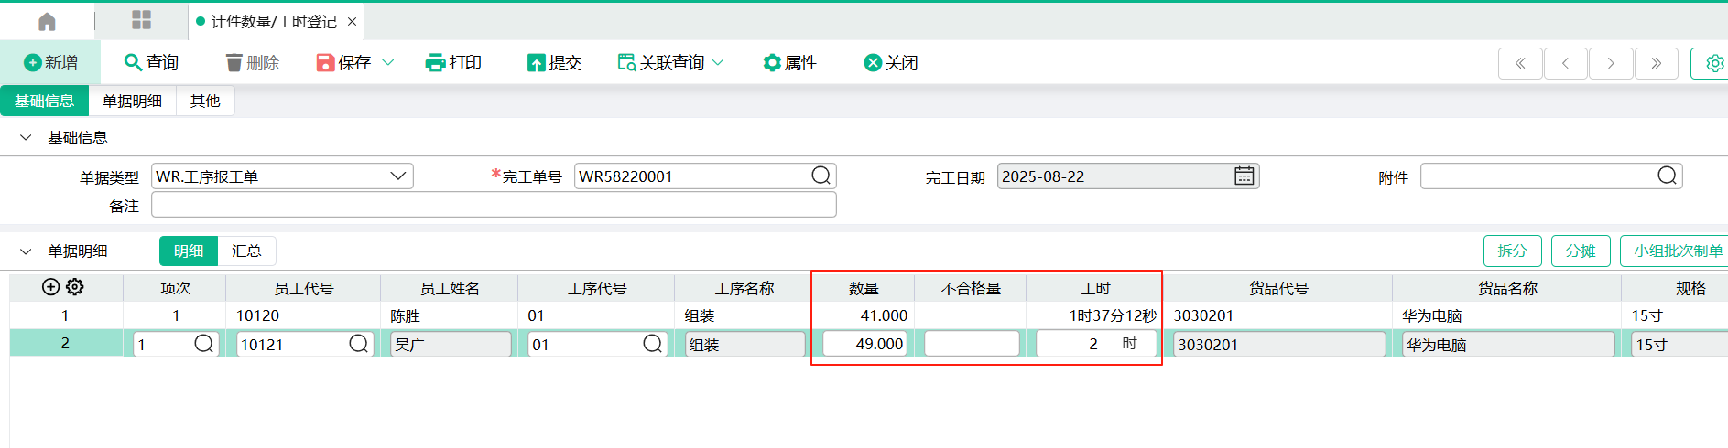Image resolution: width=1728 pixels, height=448 pixels.
Task: Open grid column settings gear icon
Action: click(75, 287)
